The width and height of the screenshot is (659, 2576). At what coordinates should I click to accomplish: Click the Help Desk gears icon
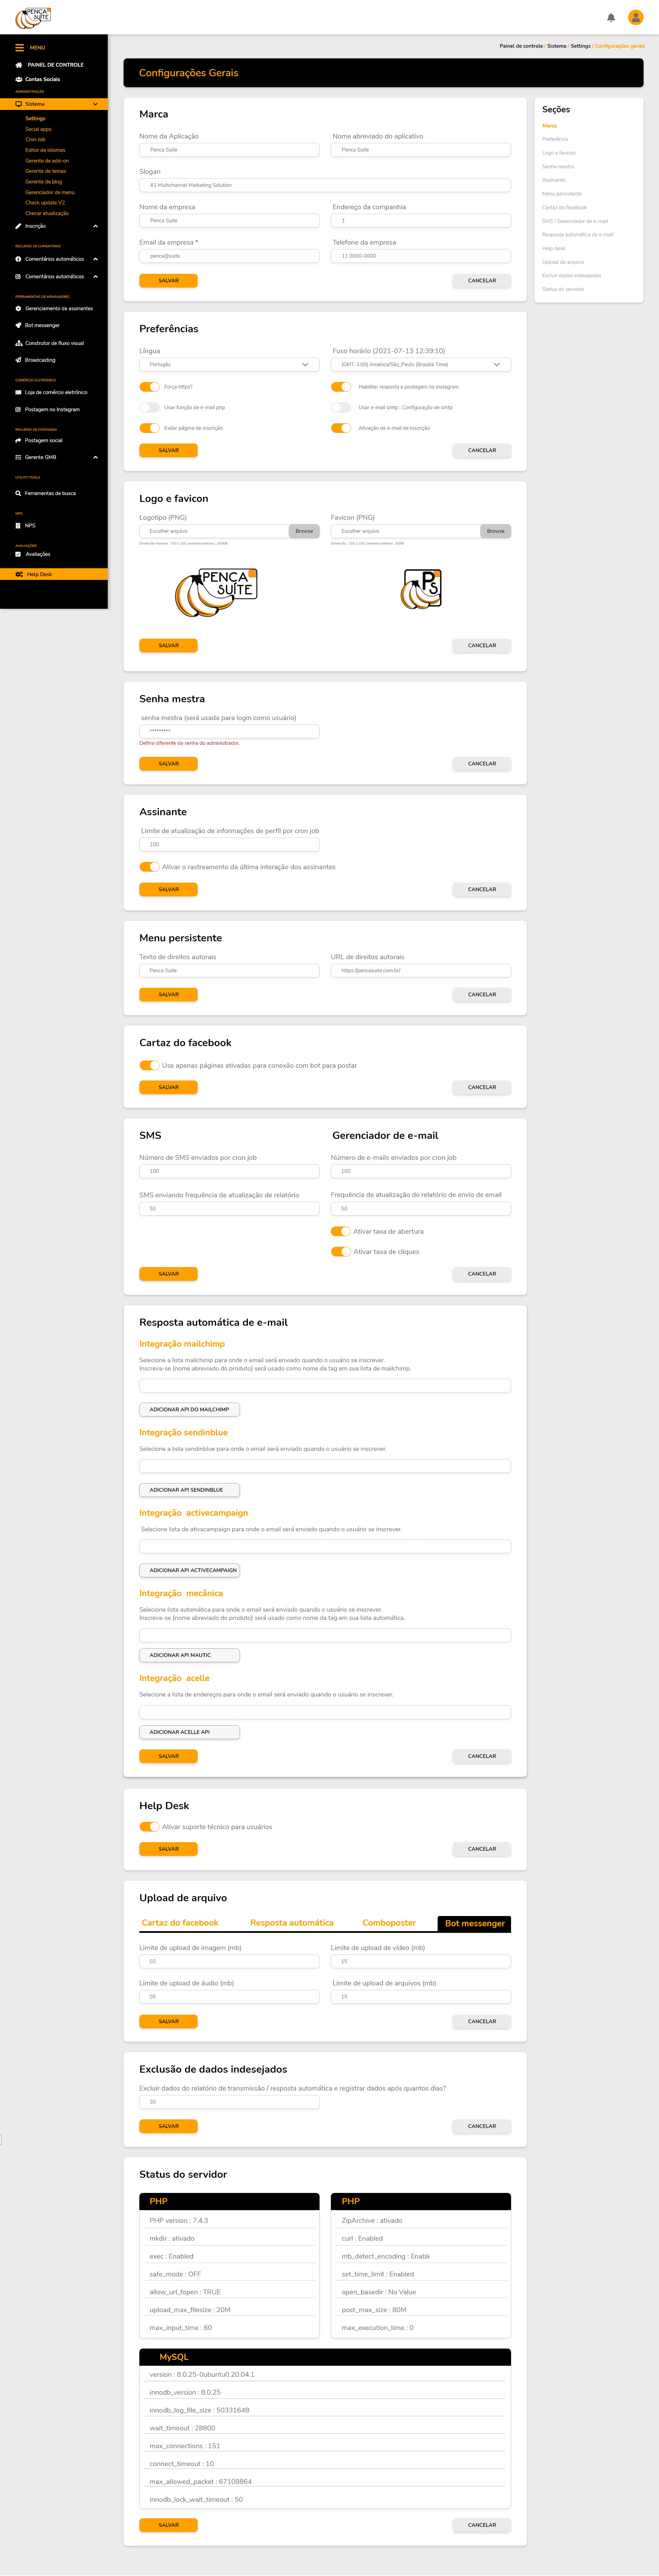19,574
